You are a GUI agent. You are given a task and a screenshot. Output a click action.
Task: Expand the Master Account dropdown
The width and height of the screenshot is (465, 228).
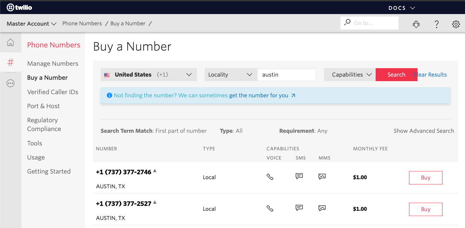coord(32,24)
